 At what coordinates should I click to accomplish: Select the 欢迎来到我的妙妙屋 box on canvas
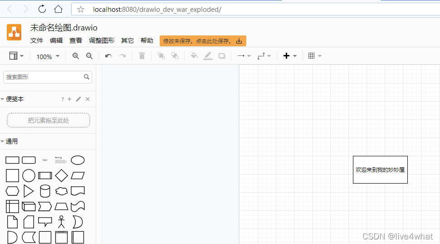(380, 170)
